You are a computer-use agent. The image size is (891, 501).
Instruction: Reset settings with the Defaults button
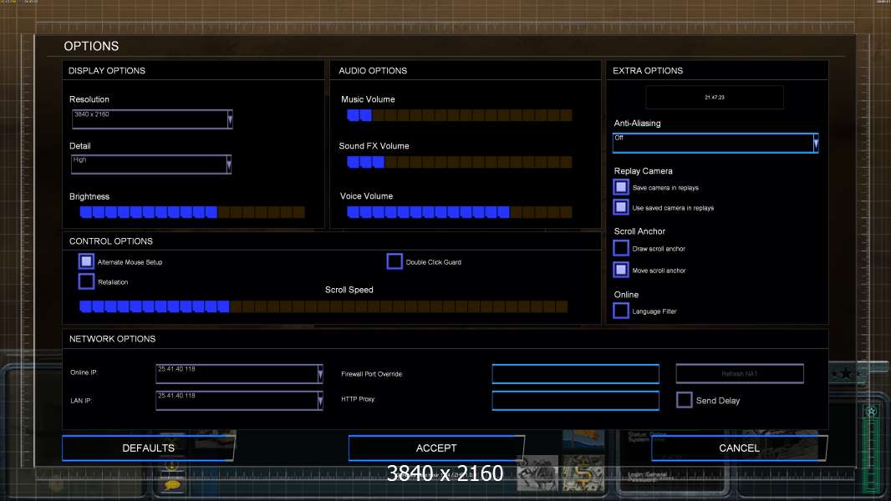(x=148, y=448)
